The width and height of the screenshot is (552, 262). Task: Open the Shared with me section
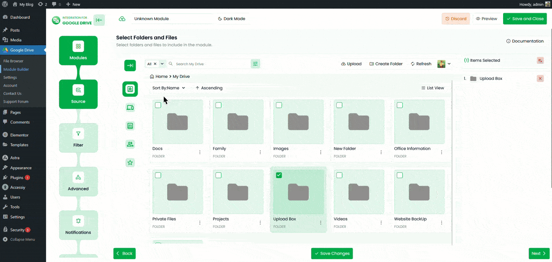click(130, 144)
